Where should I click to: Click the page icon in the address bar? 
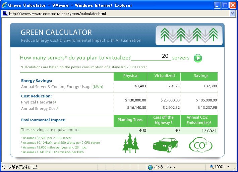point(5,14)
